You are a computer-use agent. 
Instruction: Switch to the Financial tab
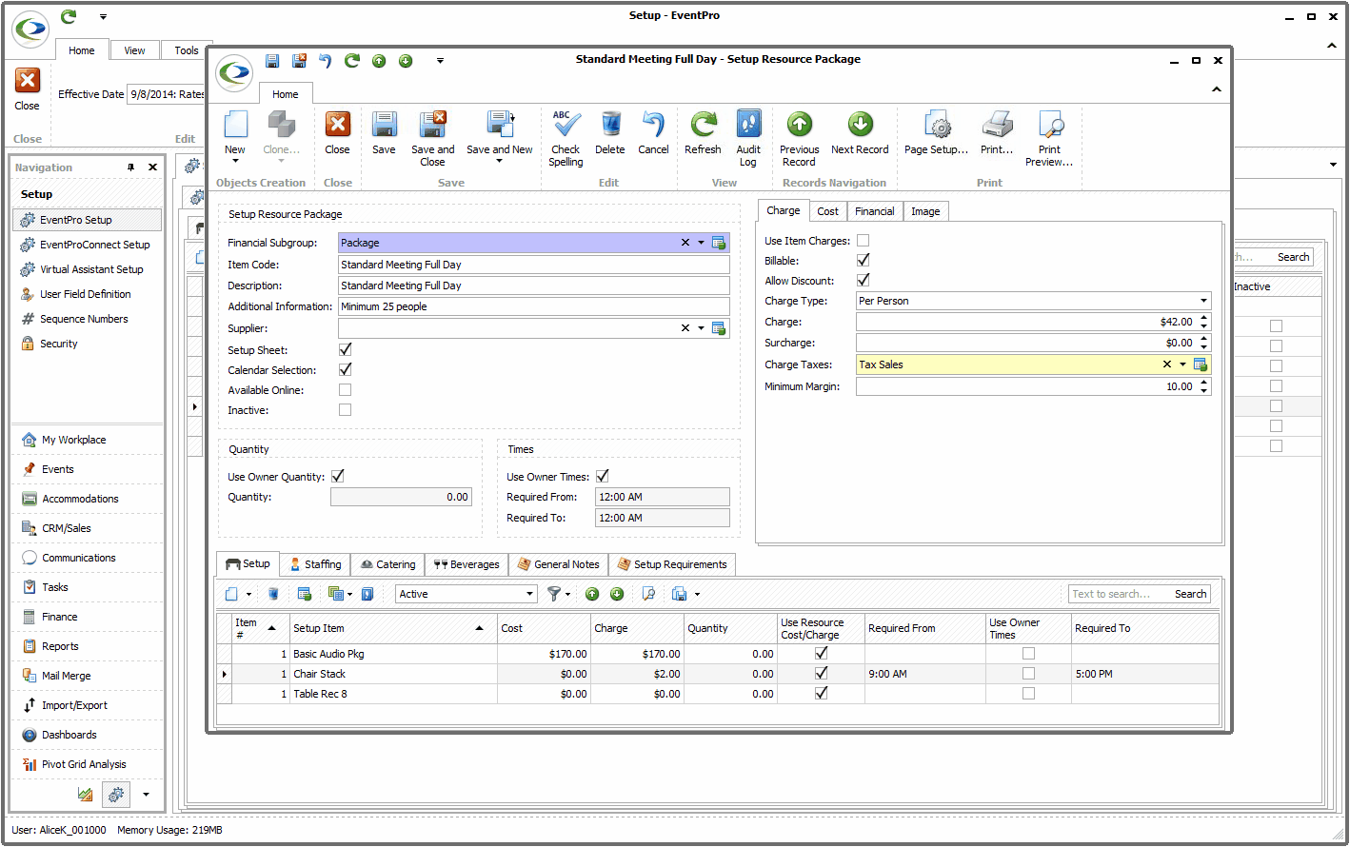874,211
